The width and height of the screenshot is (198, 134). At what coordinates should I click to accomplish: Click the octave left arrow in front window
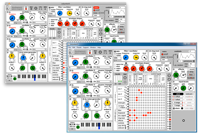tap(70, 125)
